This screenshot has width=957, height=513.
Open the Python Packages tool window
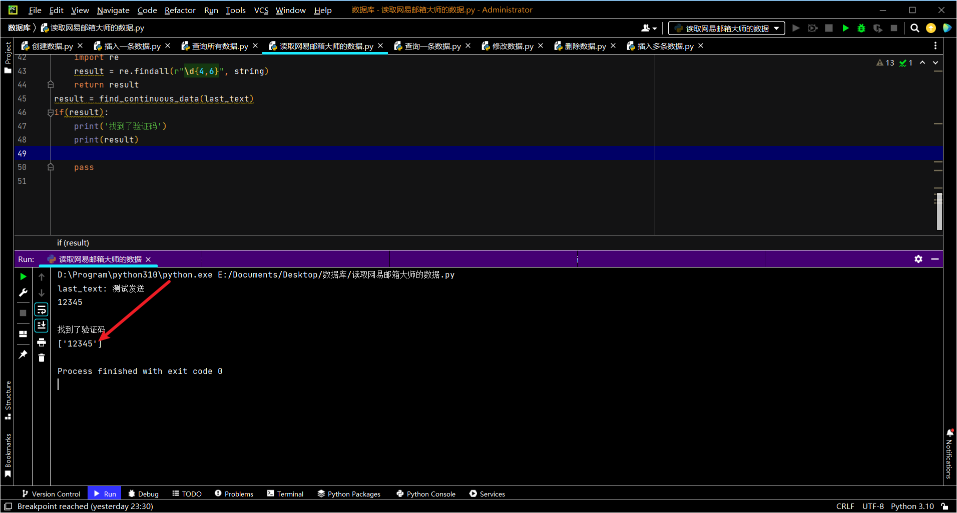tap(349, 494)
